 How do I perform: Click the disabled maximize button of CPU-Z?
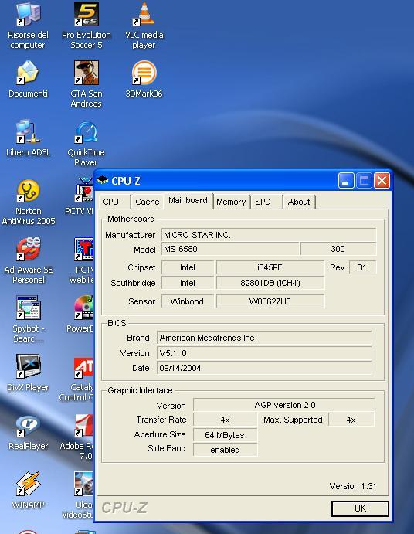point(364,181)
